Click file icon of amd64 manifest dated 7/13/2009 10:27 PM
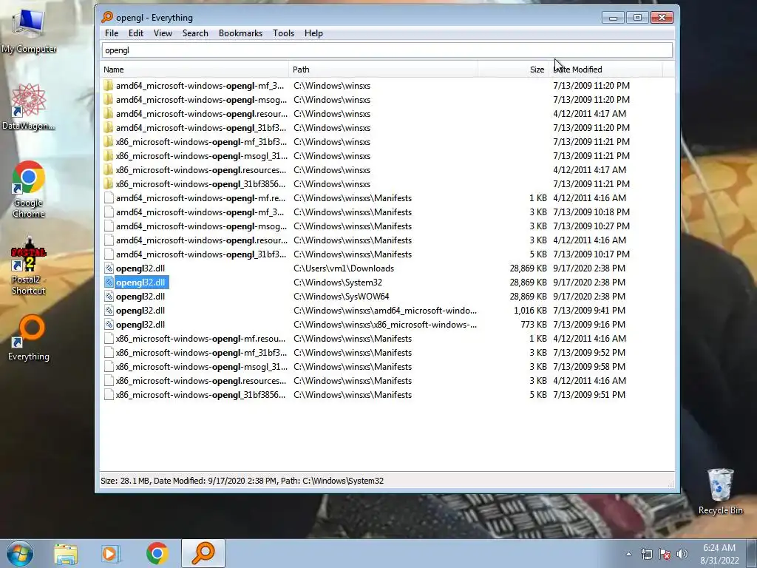757x568 pixels. 109,226
